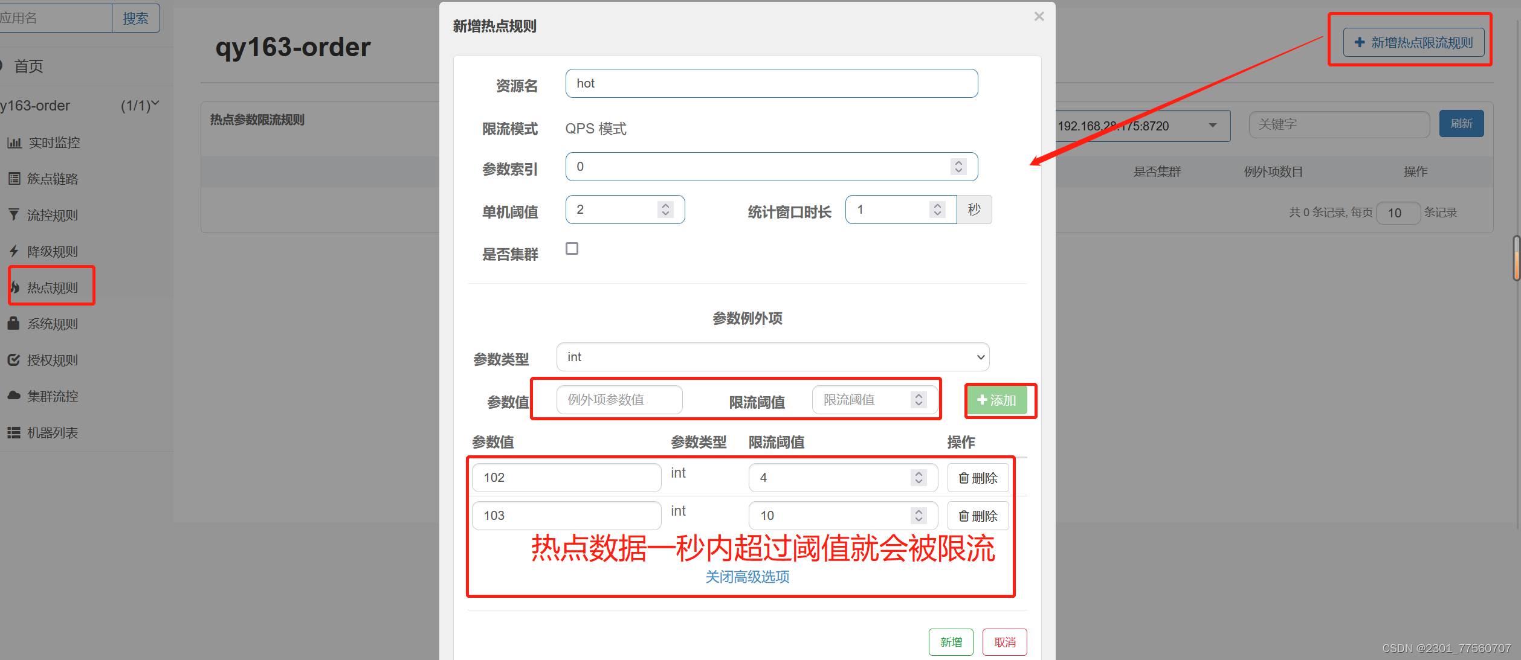Click the checkmark icon beside 授权规则

click(x=13, y=360)
